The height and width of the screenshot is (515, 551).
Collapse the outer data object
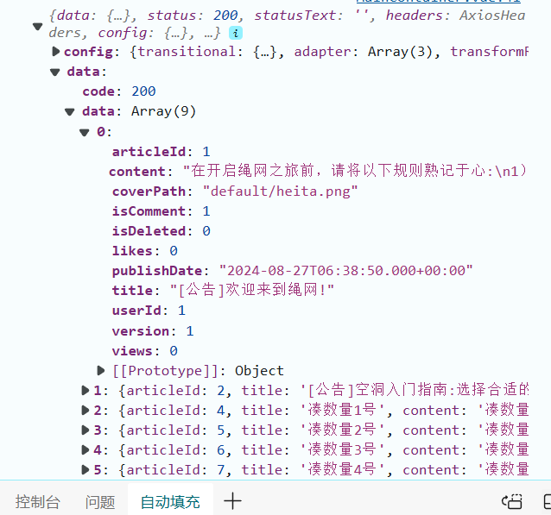[55, 72]
